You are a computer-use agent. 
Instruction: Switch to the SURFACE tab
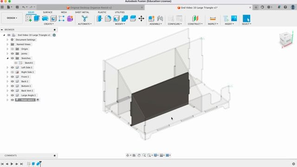coord(47,13)
